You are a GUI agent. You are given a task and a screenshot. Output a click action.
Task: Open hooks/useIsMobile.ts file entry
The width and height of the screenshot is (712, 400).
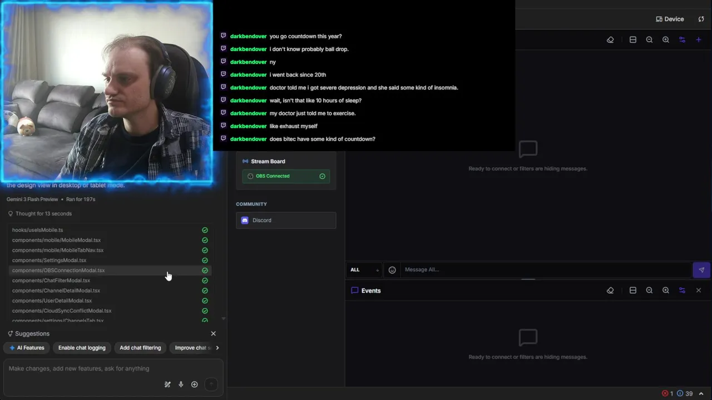109,230
